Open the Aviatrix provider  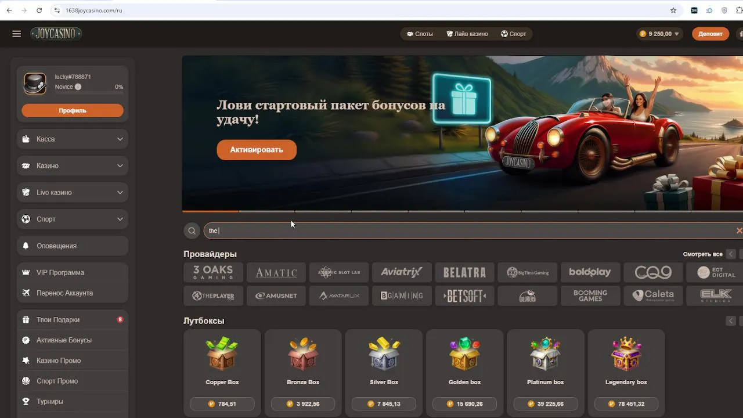pyautogui.click(x=402, y=272)
